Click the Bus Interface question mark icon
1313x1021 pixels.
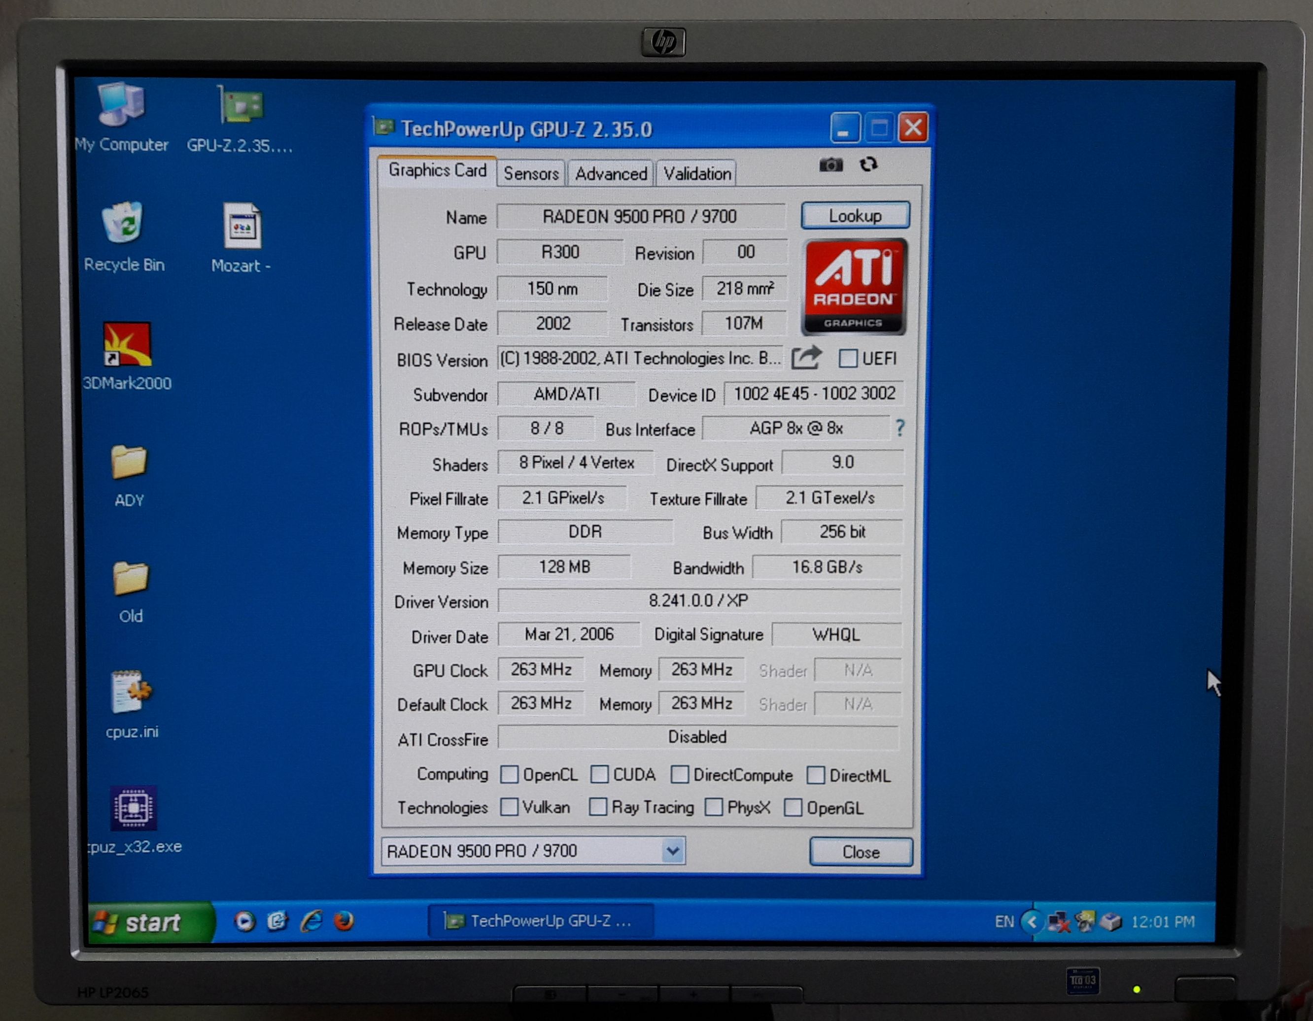coord(899,428)
